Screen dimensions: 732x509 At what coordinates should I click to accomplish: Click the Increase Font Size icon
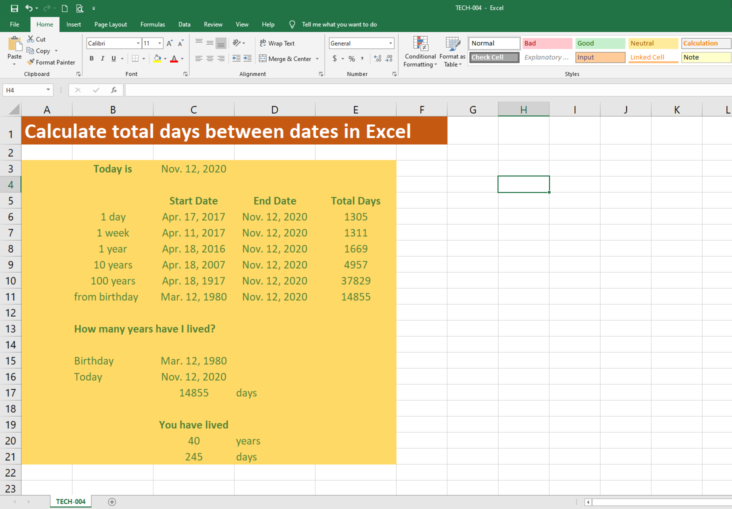pos(169,43)
